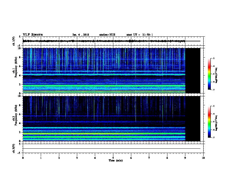Click time axis tick label "3"

coord(77,158)
